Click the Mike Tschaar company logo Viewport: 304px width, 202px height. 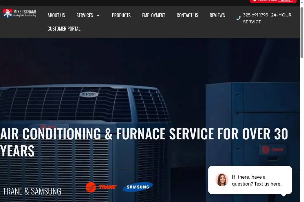(x=19, y=13)
